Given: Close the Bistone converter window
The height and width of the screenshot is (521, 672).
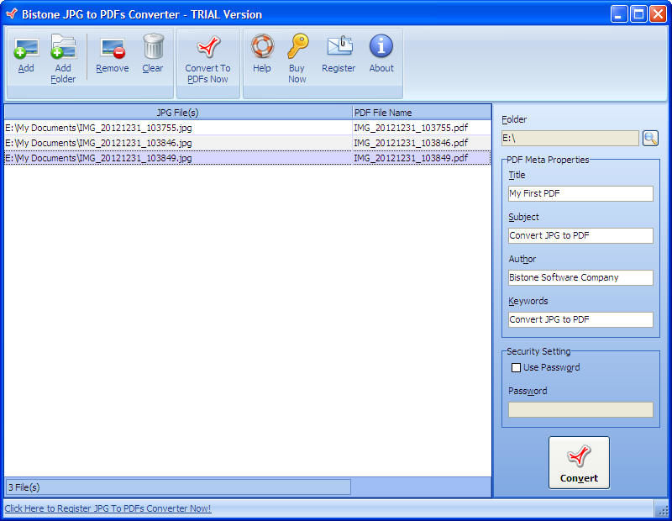Looking at the screenshot, I should (658, 14).
